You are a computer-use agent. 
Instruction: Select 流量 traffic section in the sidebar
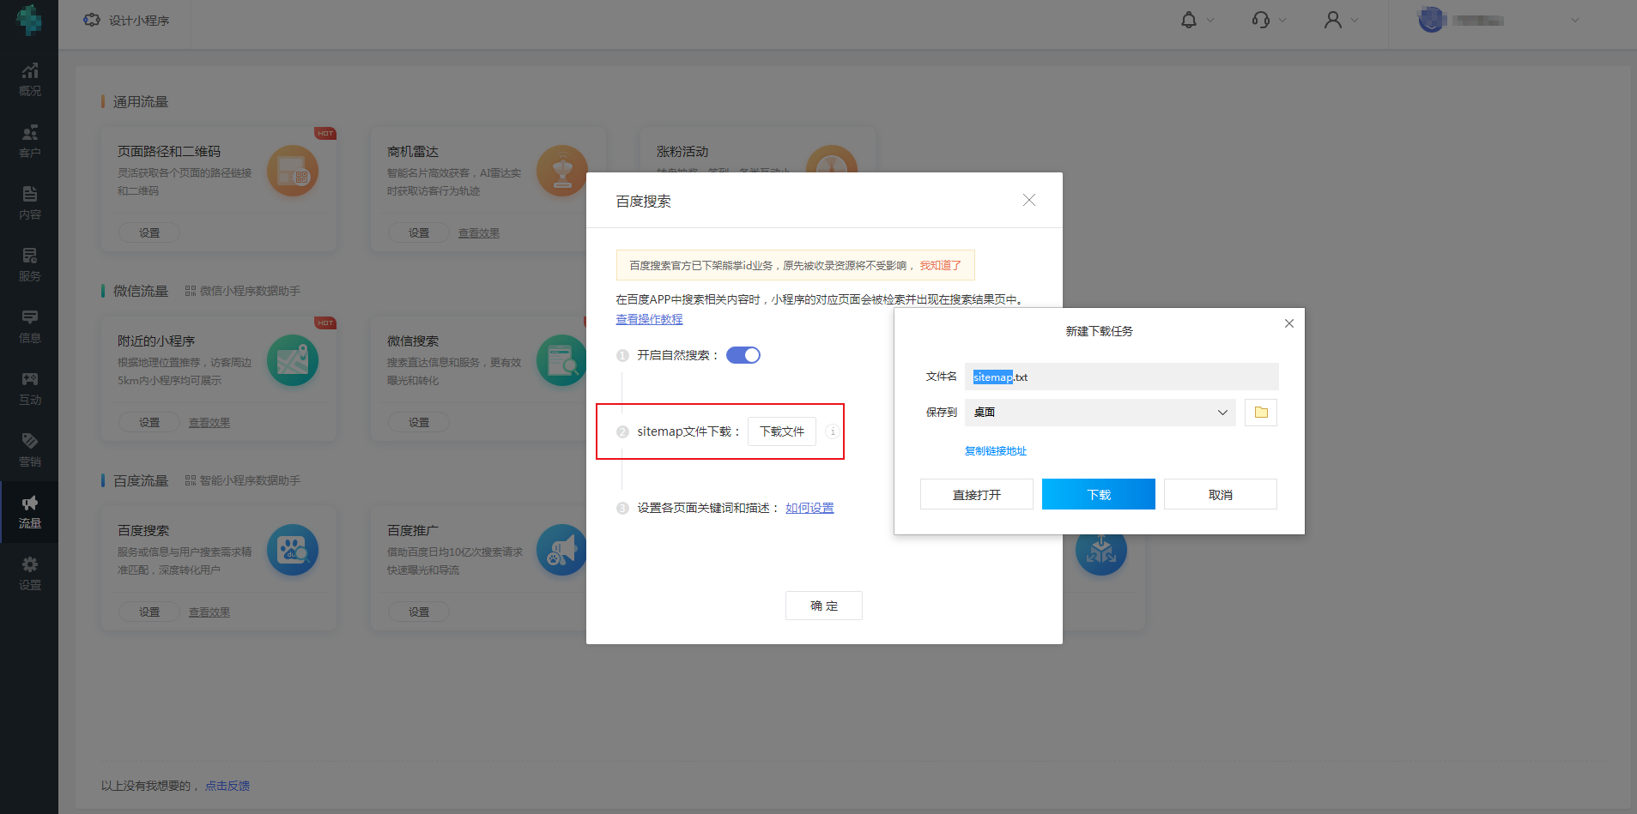[x=29, y=512]
